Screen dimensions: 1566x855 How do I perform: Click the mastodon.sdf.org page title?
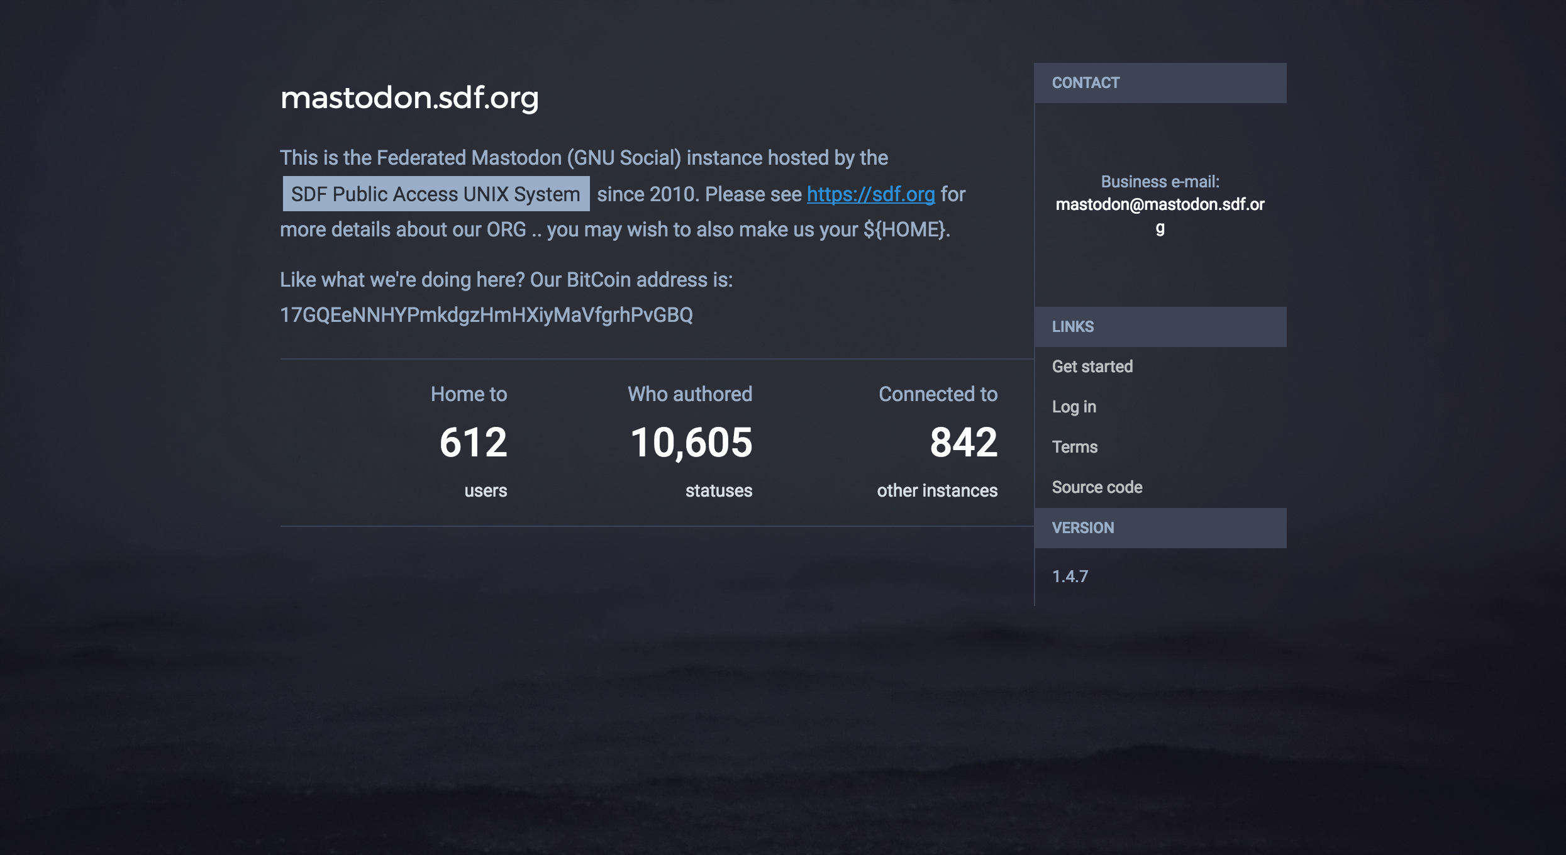(409, 98)
